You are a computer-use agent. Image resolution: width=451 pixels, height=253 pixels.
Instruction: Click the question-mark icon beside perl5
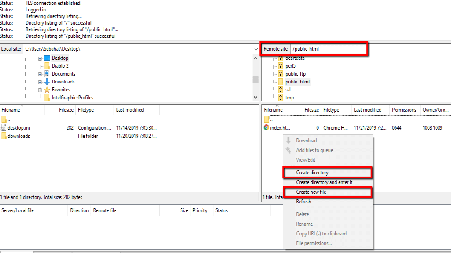(x=281, y=66)
